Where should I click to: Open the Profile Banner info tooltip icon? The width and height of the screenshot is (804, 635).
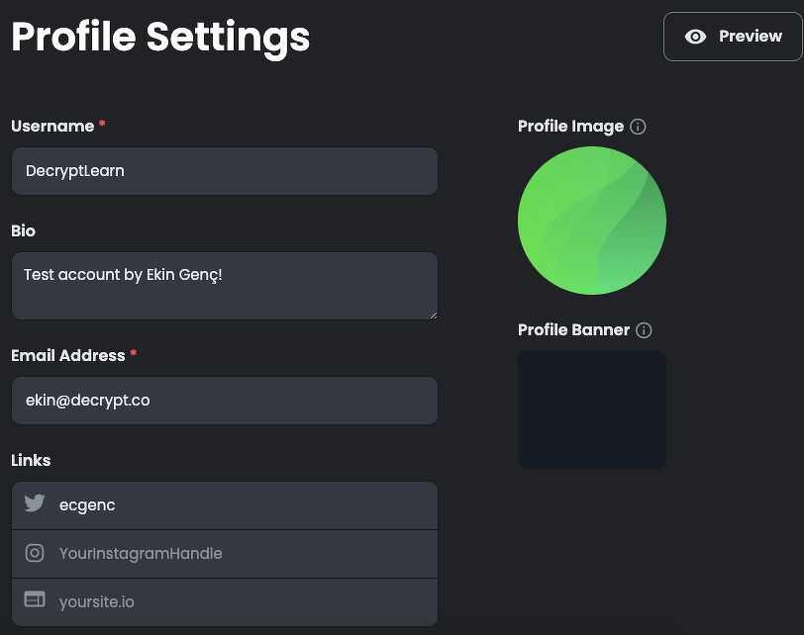pos(644,330)
